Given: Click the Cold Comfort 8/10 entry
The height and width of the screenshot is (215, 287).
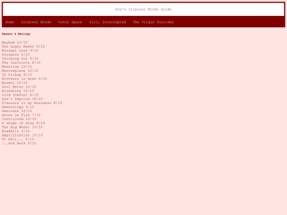Looking at the screenshot, I should 20,95.
